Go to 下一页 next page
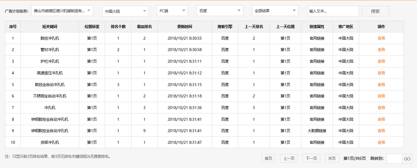Screen dimensions: 417x168 [x=311, y=158]
